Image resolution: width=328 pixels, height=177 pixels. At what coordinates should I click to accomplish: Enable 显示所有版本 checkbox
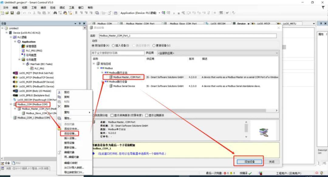coord(112,115)
